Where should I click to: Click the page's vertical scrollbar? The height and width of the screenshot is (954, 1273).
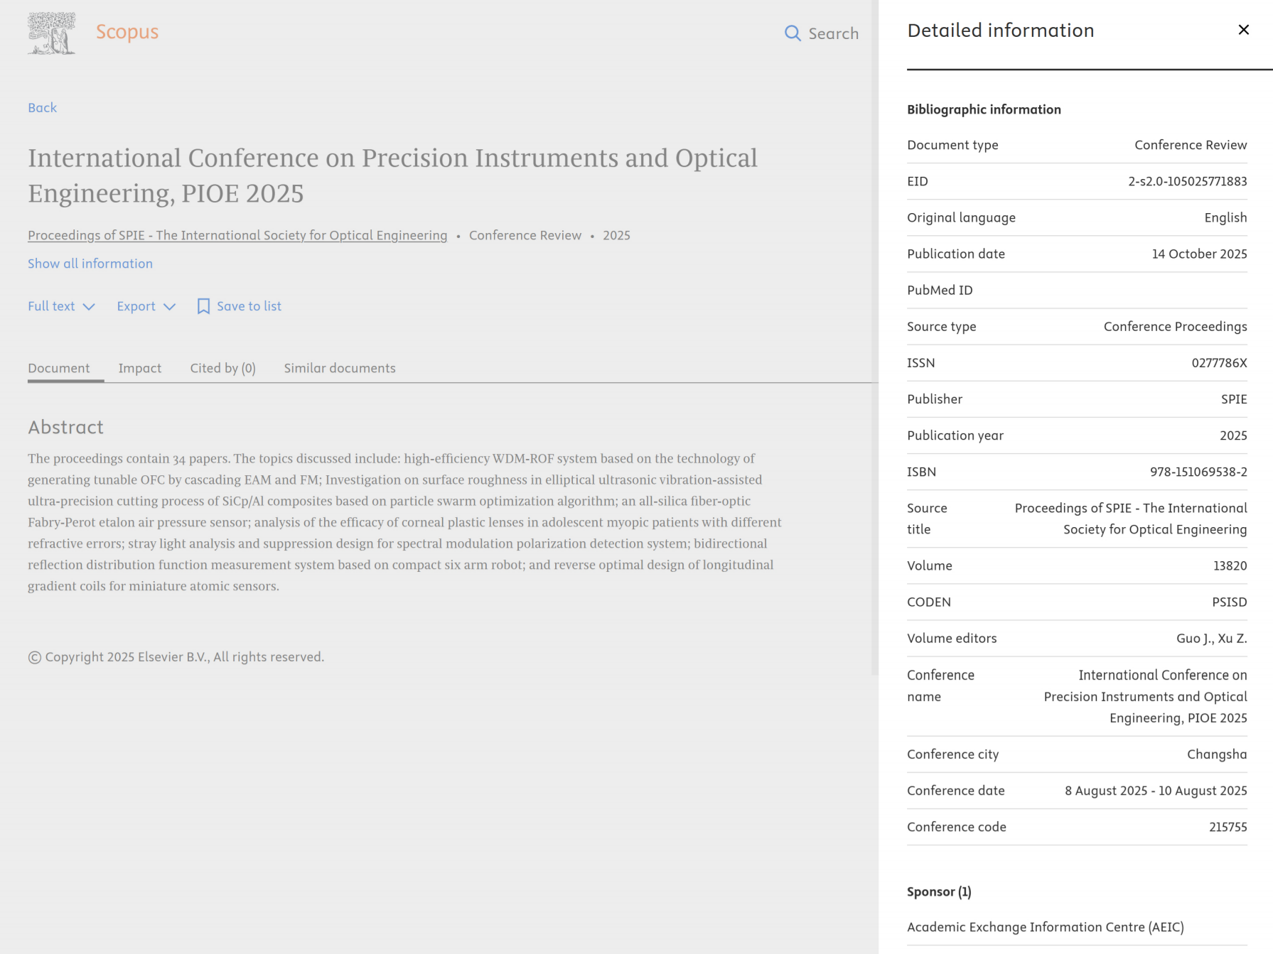(x=875, y=337)
